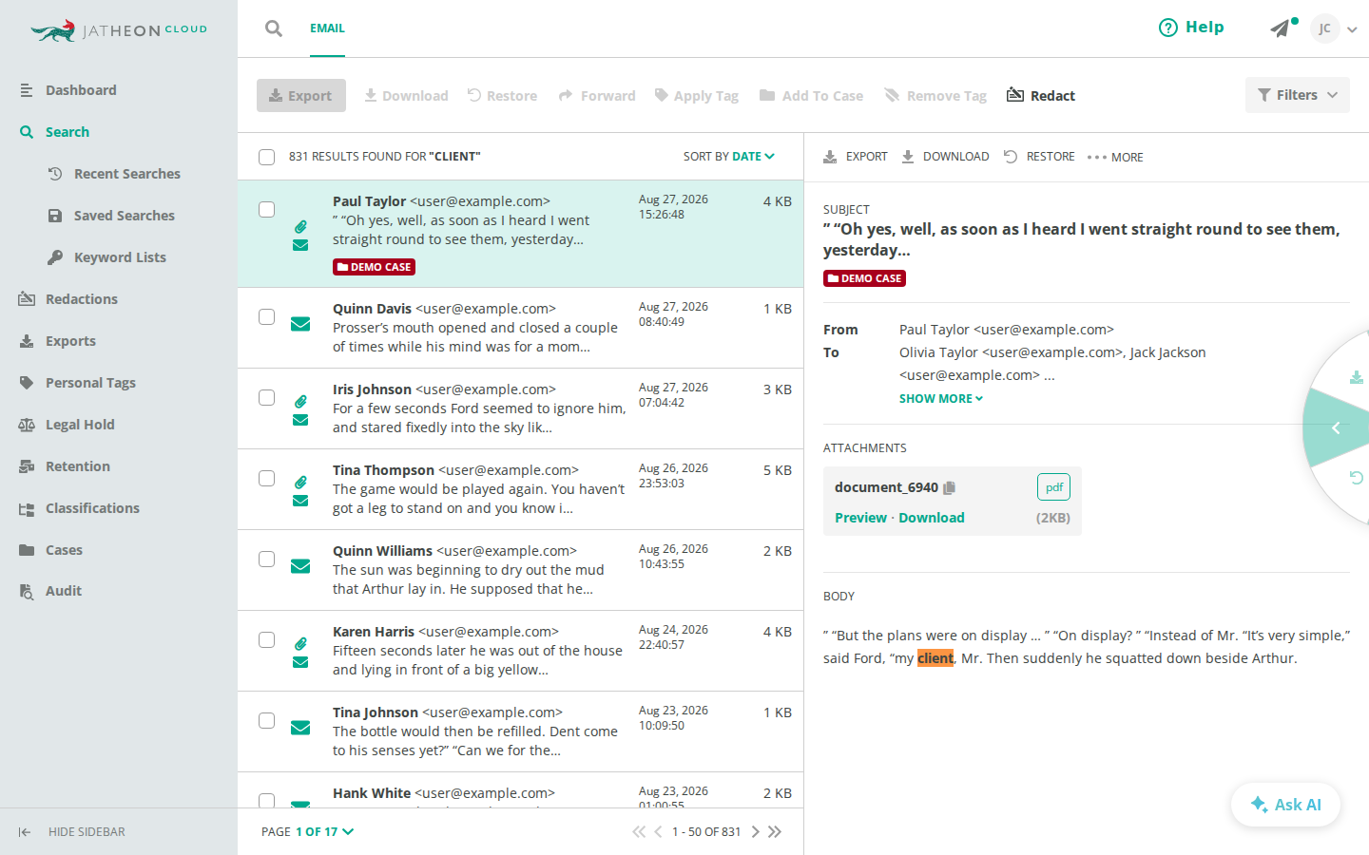Click attachment clip icon on Paul Taylor email
1369x855 pixels.
pos(300,226)
